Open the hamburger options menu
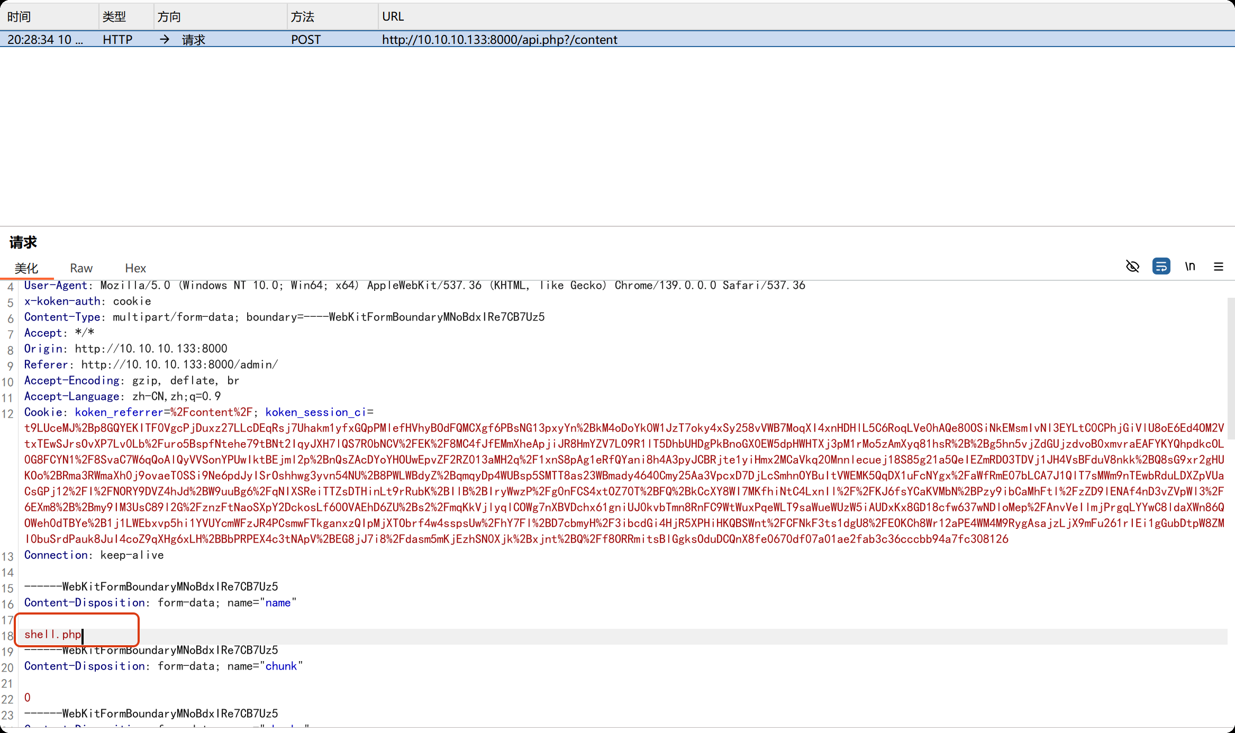This screenshot has height=733, width=1235. tap(1218, 266)
